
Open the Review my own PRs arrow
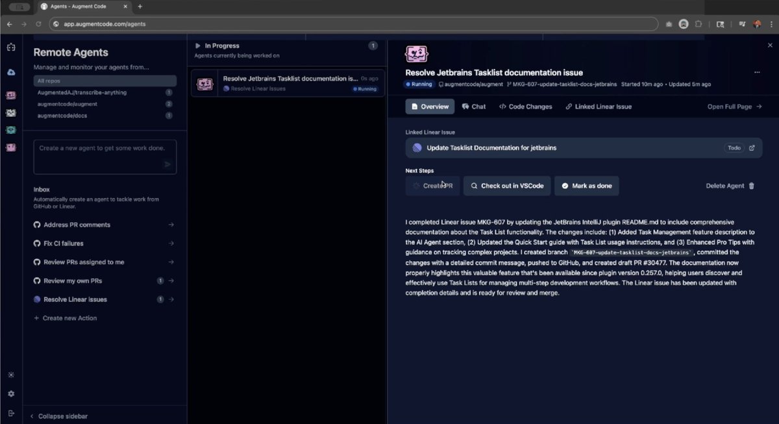[x=171, y=281]
